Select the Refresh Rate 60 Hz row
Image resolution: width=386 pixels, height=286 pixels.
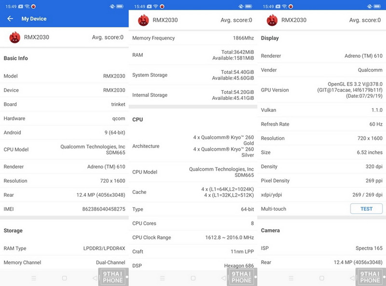[322, 124]
